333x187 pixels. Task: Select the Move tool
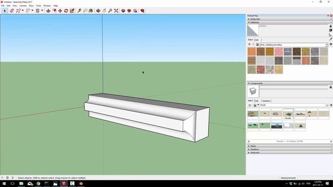(x=60, y=10)
